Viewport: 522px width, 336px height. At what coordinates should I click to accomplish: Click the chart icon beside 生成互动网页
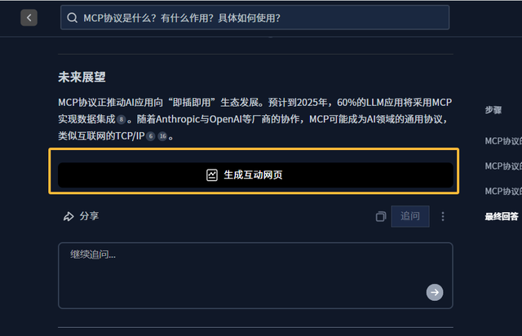pyautogui.click(x=212, y=175)
